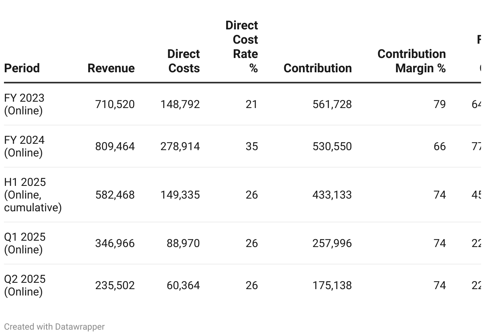Select the revenue cell showing 809,464
485x336 pixels.
tap(115, 146)
